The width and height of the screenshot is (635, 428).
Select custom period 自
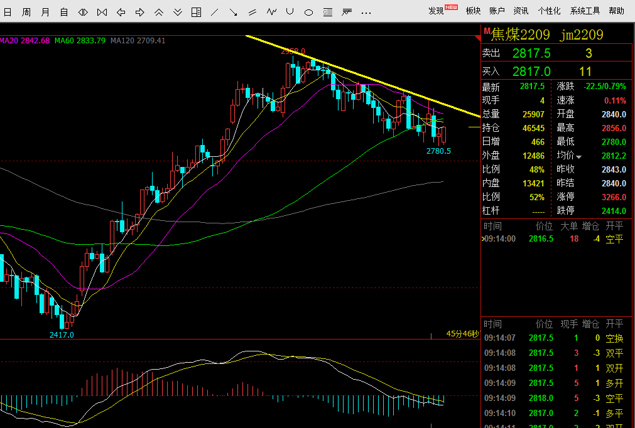coord(64,12)
